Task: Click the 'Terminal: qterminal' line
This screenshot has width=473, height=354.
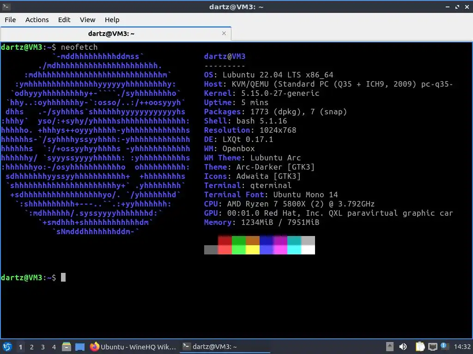Action: 248,185
